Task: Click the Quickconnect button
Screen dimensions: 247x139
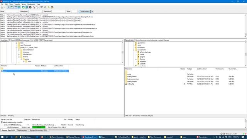Action: [x=85, y=11]
